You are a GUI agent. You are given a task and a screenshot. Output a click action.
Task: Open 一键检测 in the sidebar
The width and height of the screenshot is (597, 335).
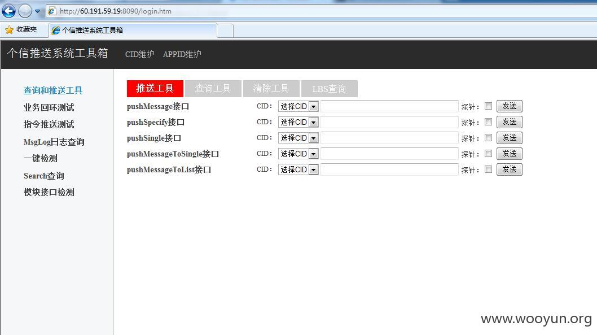(x=41, y=158)
